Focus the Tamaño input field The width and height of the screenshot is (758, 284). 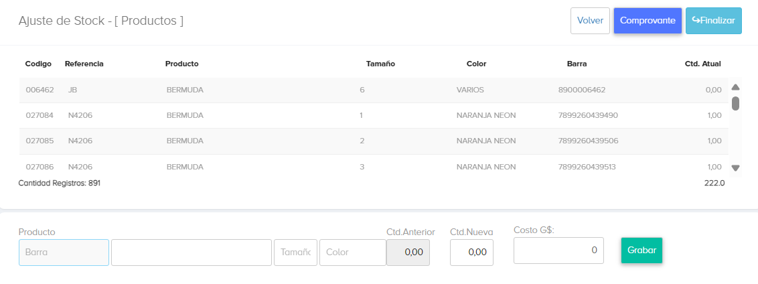click(x=295, y=253)
